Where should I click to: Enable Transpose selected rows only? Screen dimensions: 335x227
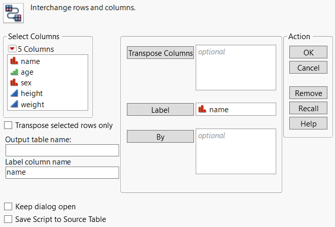pyautogui.click(x=8, y=125)
